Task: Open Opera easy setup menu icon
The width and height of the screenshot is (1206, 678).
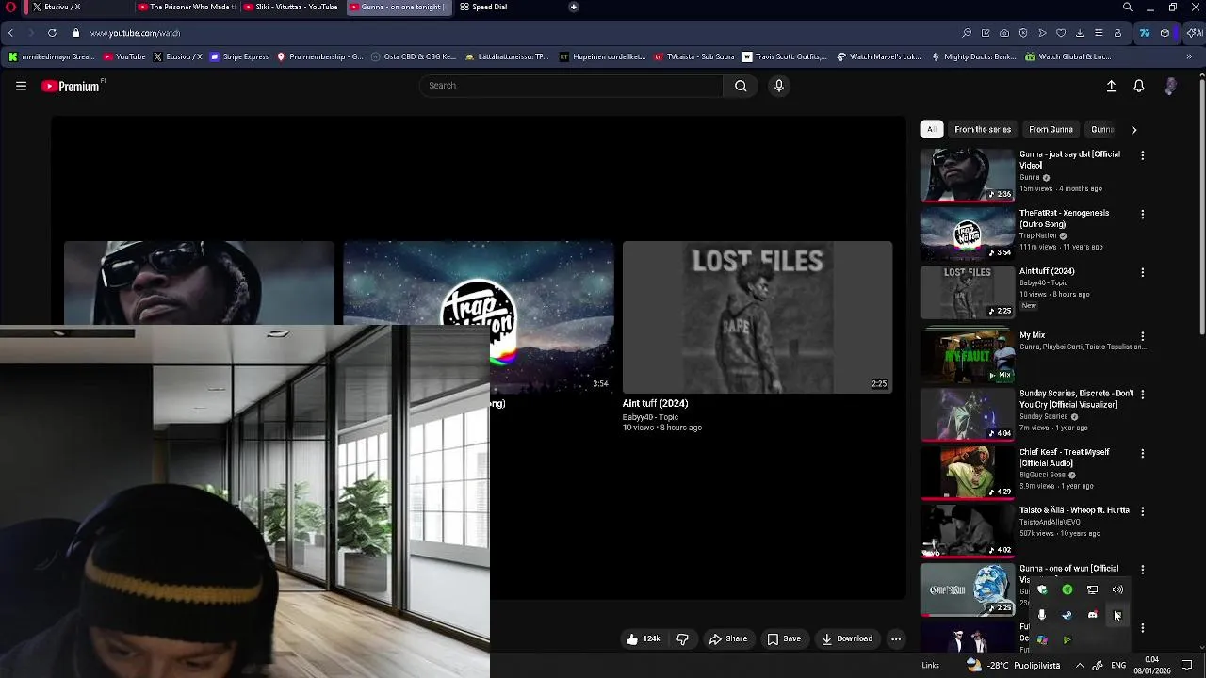Action: click(x=1099, y=33)
